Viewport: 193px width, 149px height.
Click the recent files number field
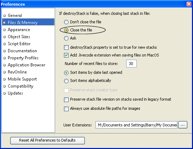131,64
